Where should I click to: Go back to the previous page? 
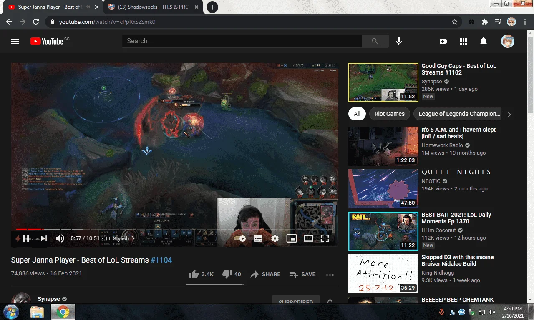click(x=9, y=22)
